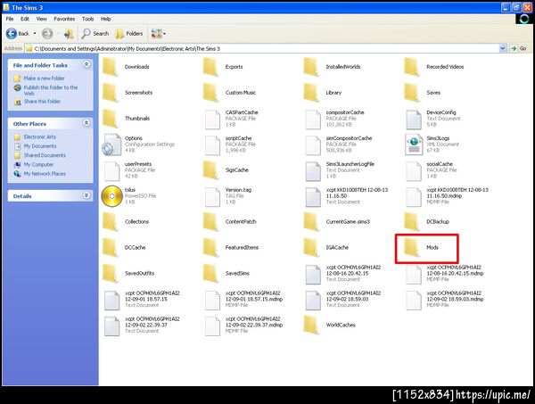Select the Options configuration settings file
Screen dimensions: 535x404
pos(138,144)
